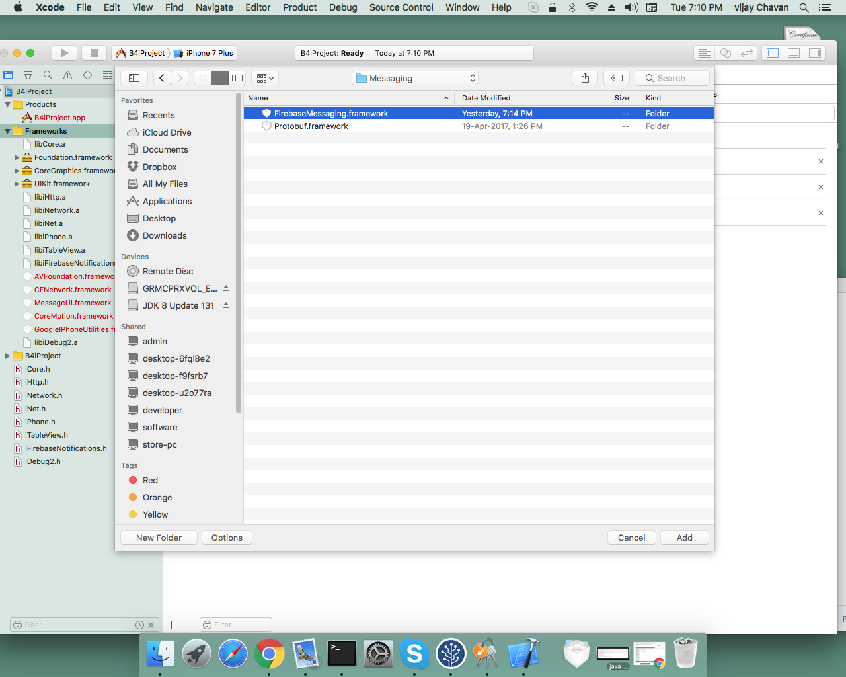Click the New Folder button
The width and height of the screenshot is (846, 677).
[x=159, y=538]
